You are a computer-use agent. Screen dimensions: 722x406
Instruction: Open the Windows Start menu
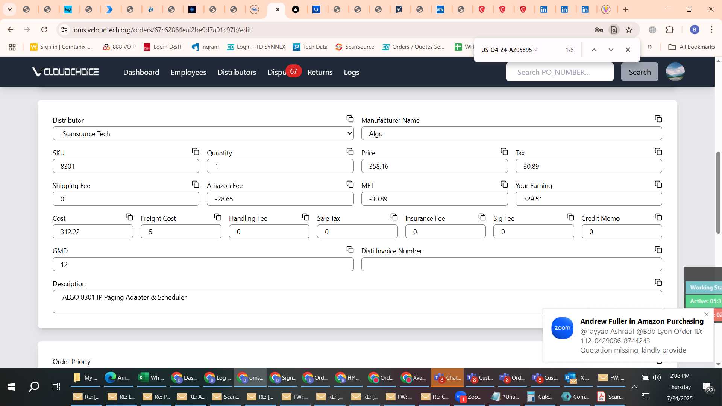click(x=11, y=387)
